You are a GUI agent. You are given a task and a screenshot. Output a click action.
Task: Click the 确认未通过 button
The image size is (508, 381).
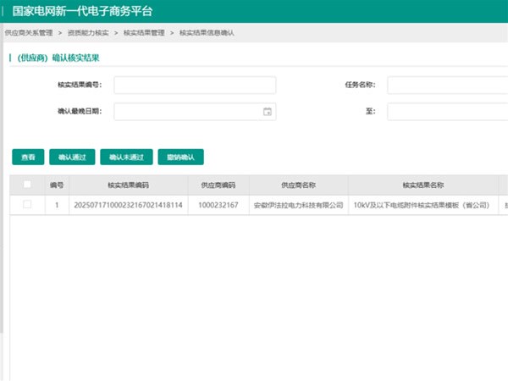coord(126,157)
